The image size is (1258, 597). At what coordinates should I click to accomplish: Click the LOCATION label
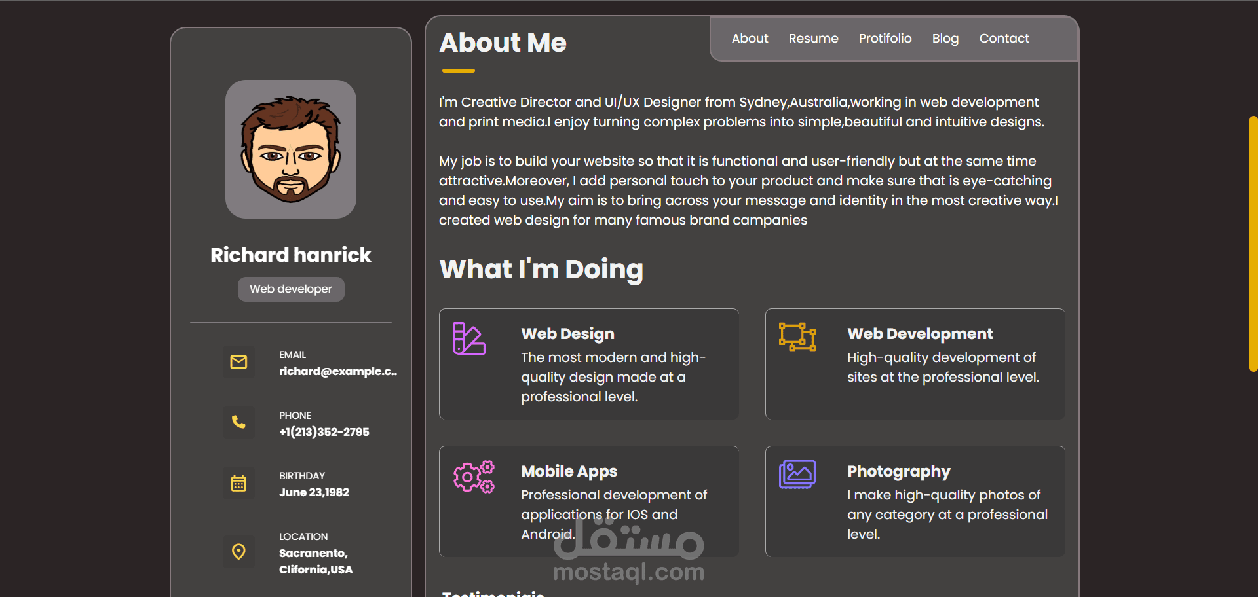[303, 537]
